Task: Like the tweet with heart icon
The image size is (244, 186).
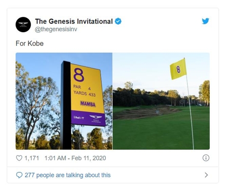Action: click(19, 158)
